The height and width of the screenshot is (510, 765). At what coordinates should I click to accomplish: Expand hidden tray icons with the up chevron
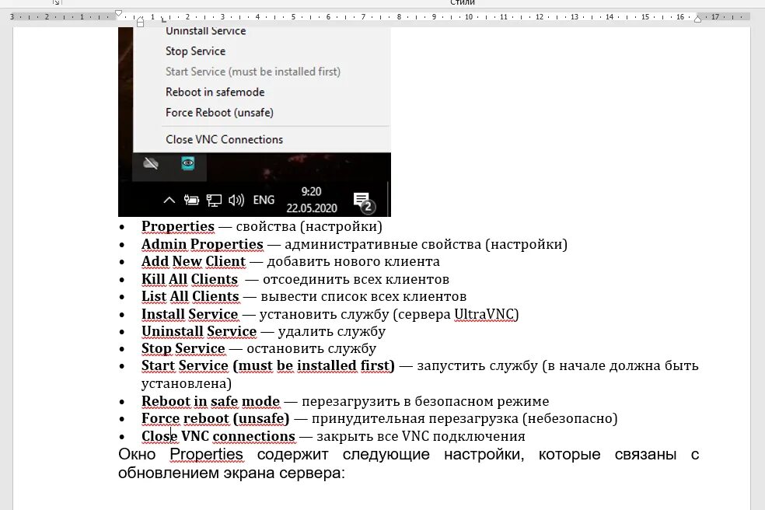pos(169,200)
